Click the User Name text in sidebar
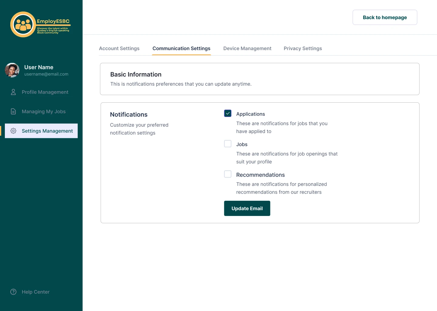The height and width of the screenshot is (311, 437). click(x=39, y=67)
